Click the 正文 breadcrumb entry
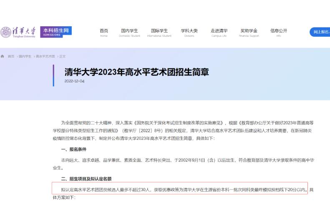This screenshot has width=330, height=212. (x=62, y=56)
